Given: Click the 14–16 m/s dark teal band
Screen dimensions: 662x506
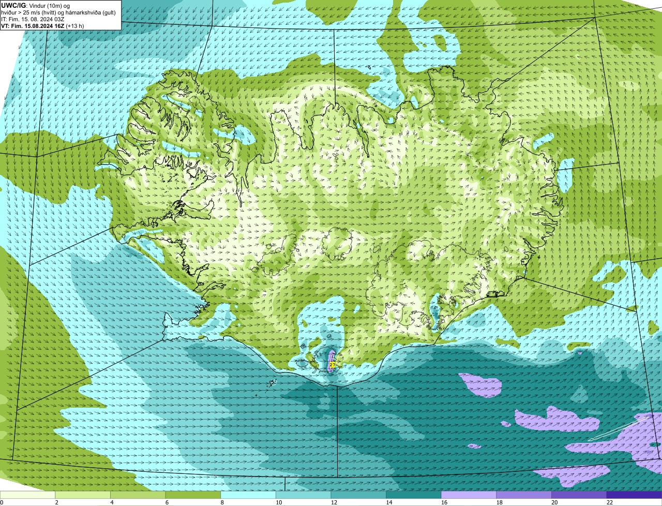Looking at the screenshot, I should tap(414, 495).
